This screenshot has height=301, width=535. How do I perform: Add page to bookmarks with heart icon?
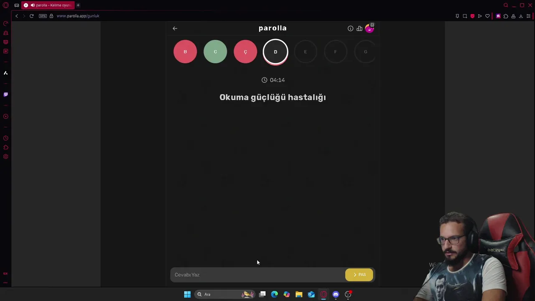coord(487,16)
